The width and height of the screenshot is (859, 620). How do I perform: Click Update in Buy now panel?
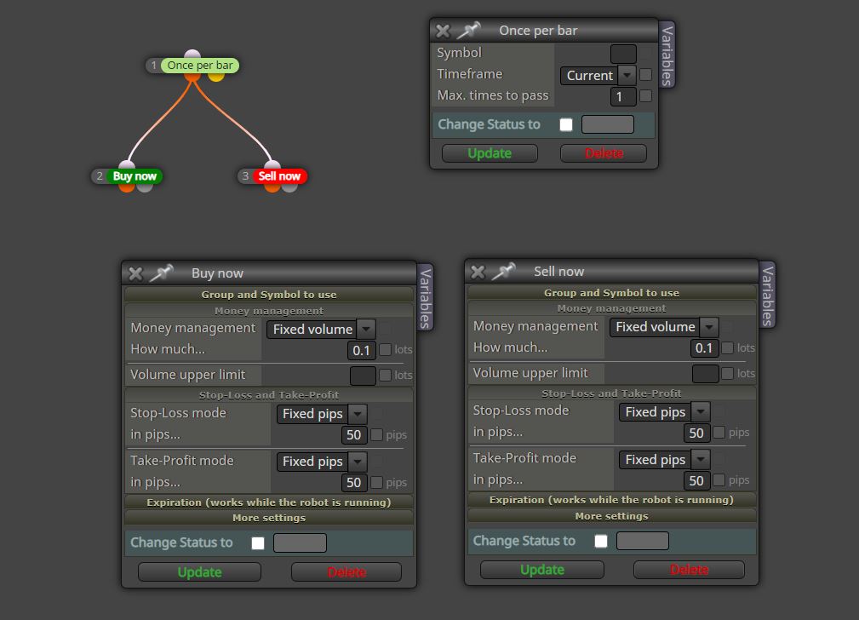pyautogui.click(x=199, y=571)
